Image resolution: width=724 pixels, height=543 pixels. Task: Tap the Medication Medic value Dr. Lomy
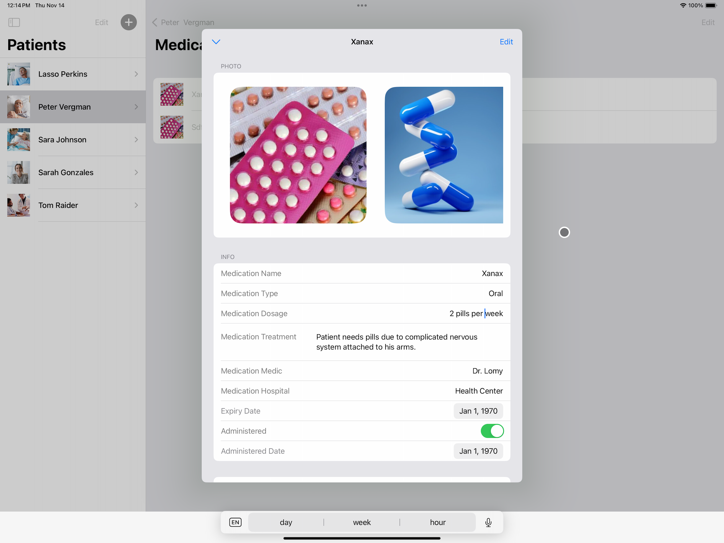pos(487,371)
